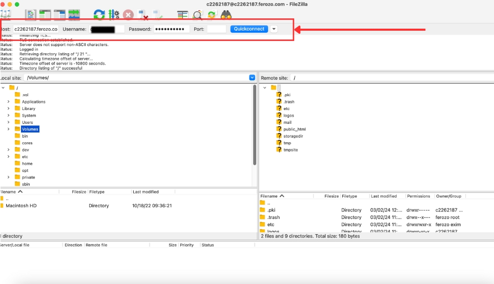Toggle transfer queue display icon

coord(74,14)
